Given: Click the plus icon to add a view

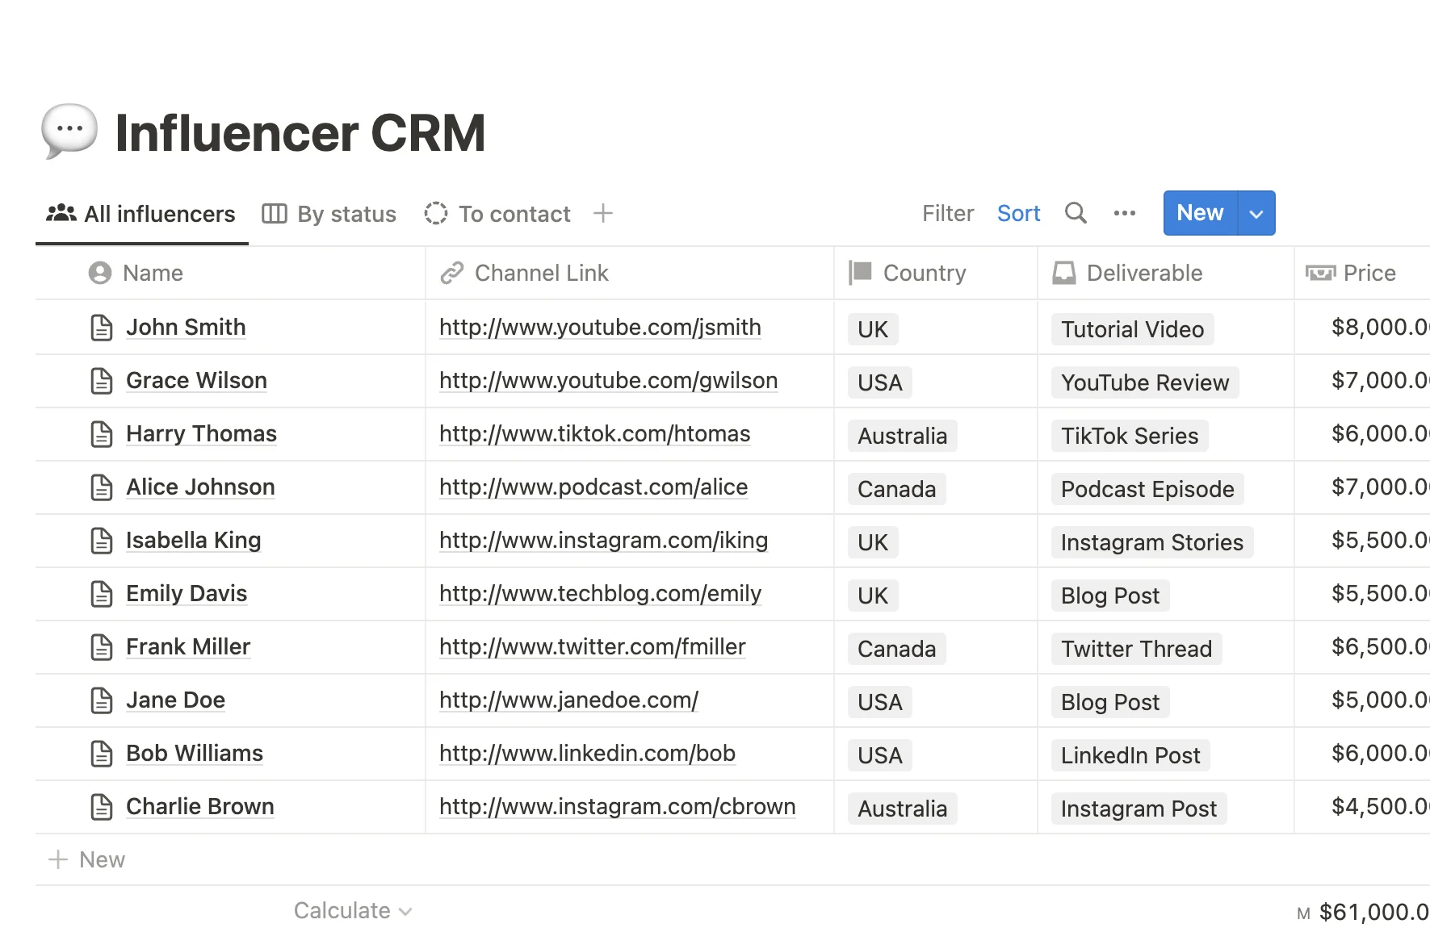Looking at the screenshot, I should 602,213.
